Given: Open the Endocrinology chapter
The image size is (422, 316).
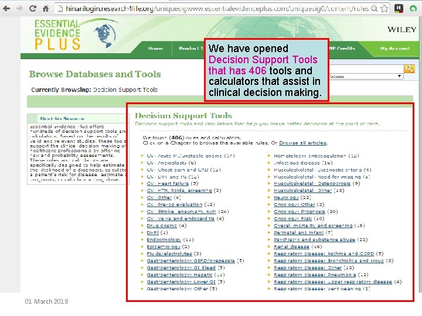Looking at the screenshot, I should [x=164, y=239].
